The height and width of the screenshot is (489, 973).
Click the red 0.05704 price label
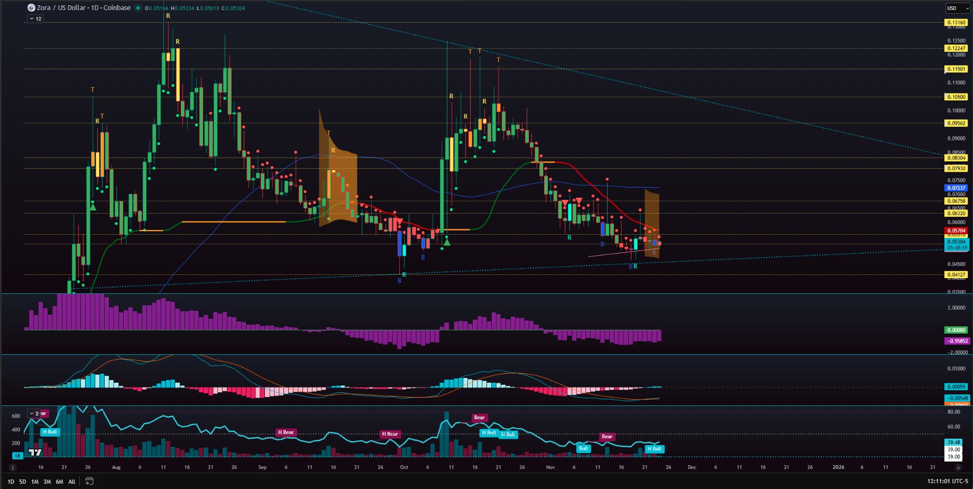point(956,230)
